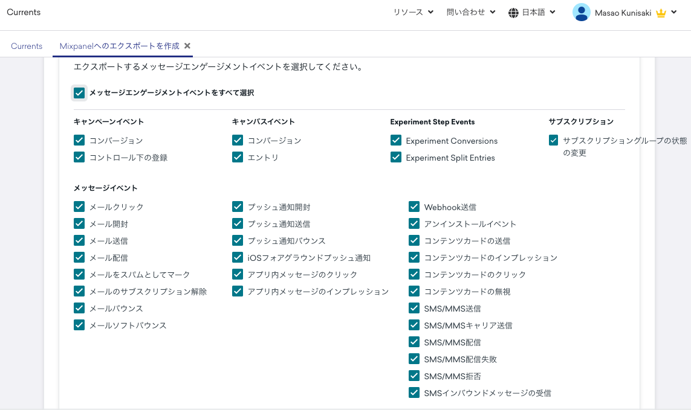Disable the エントリ canvas event checkbox
The width and height of the screenshot is (691, 410).
(x=238, y=158)
